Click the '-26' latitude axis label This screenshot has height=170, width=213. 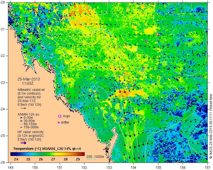click(3, 163)
